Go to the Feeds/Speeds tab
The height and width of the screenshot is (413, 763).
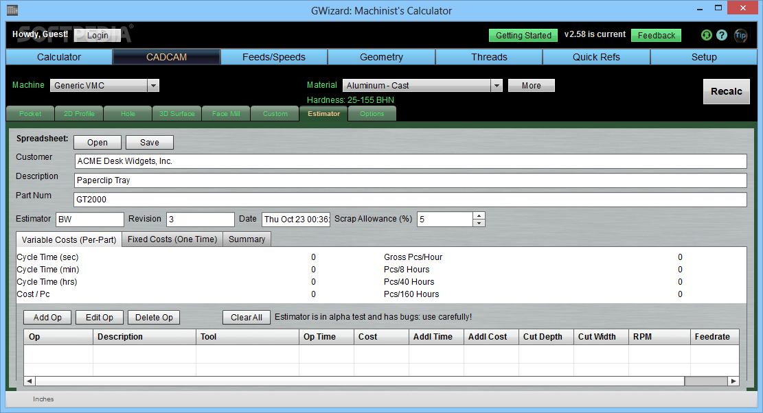274,57
